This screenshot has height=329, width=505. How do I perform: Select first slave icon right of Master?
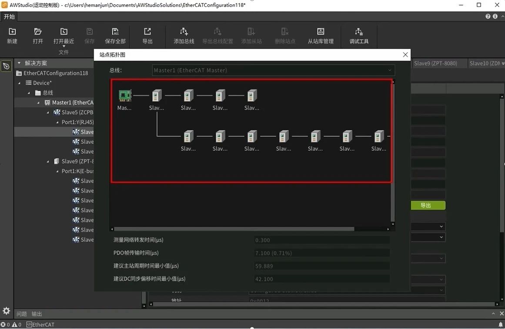click(x=157, y=96)
